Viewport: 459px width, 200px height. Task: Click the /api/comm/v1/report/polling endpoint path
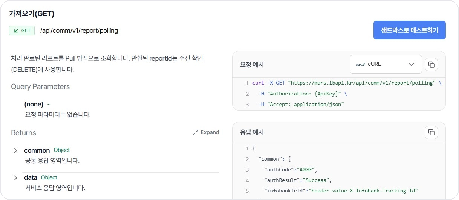(x=79, y=31)
